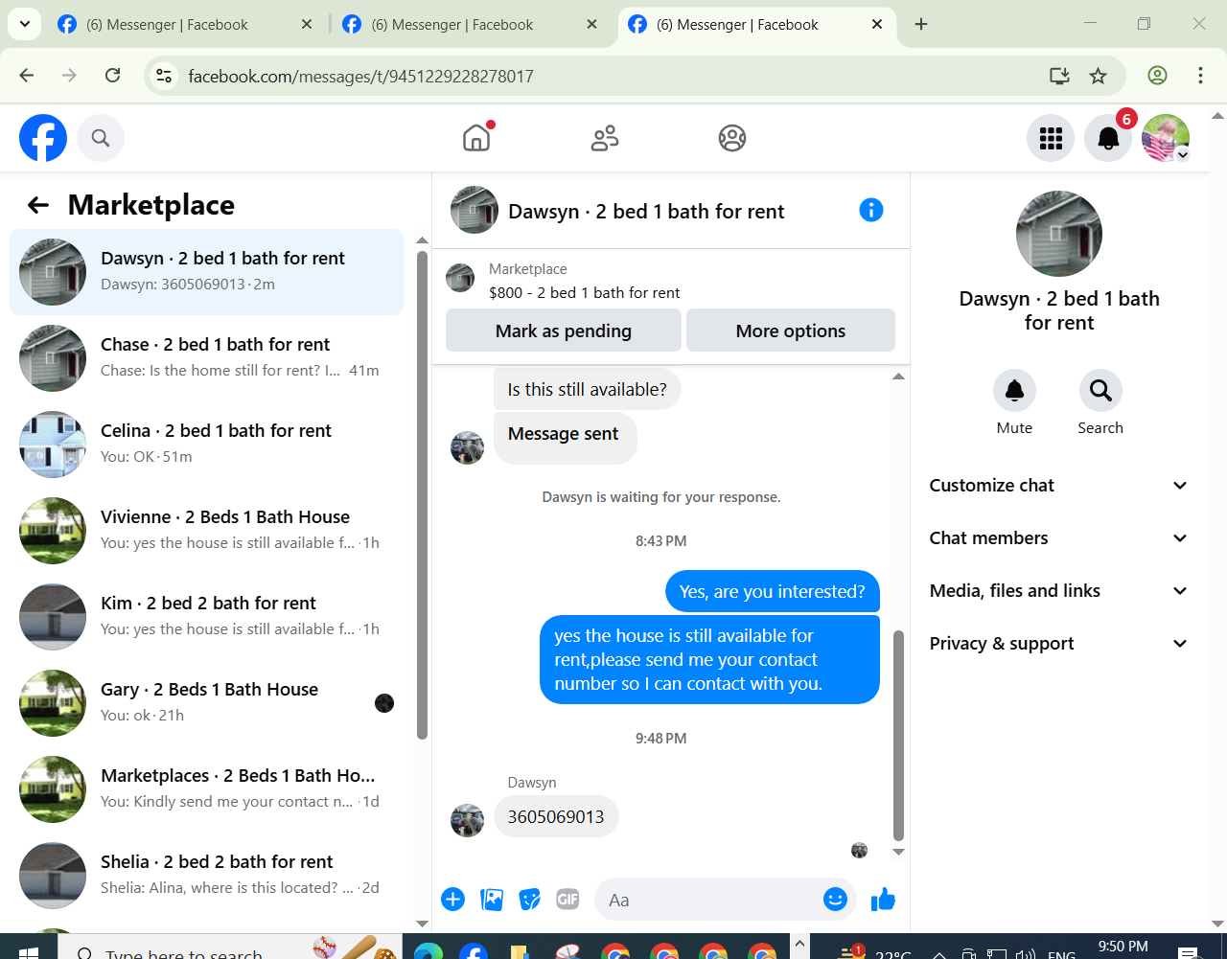Expand Media, files and links section
Viewport: 1227px width, 959px height.
(1059, 591)
